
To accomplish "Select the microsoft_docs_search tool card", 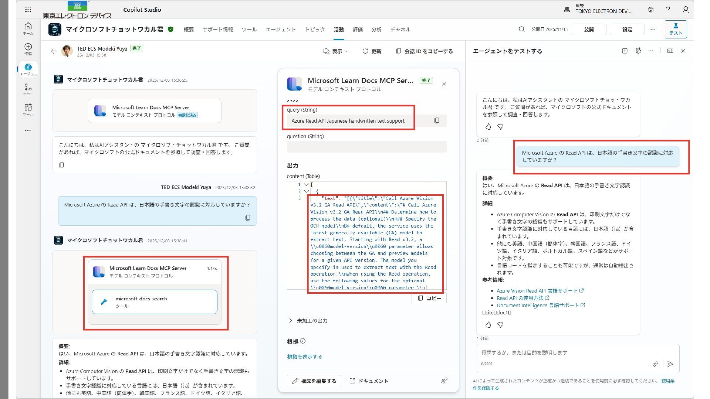I will (155, 302).
